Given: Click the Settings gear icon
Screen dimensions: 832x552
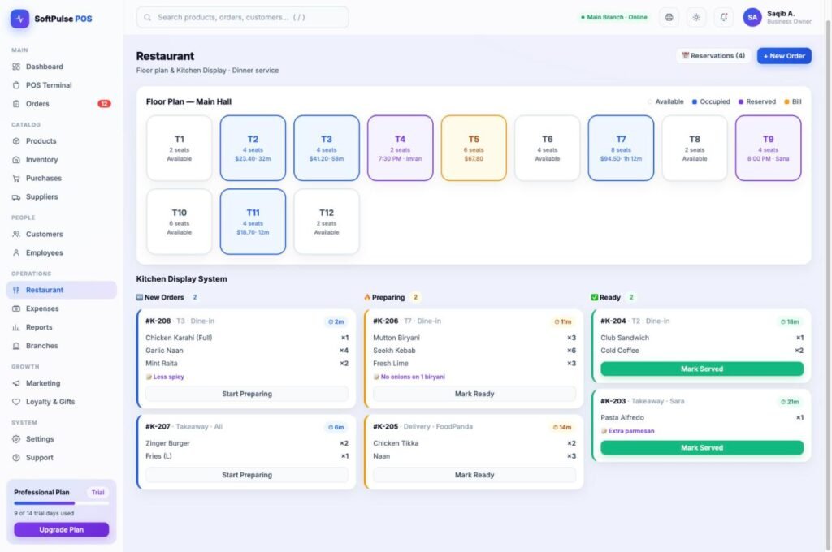Looking at the screenshot, I should [x=16, y=439].
